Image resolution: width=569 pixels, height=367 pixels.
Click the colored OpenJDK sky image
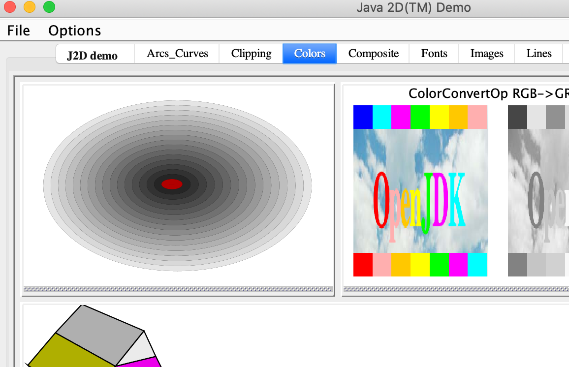tap(420, 191)
